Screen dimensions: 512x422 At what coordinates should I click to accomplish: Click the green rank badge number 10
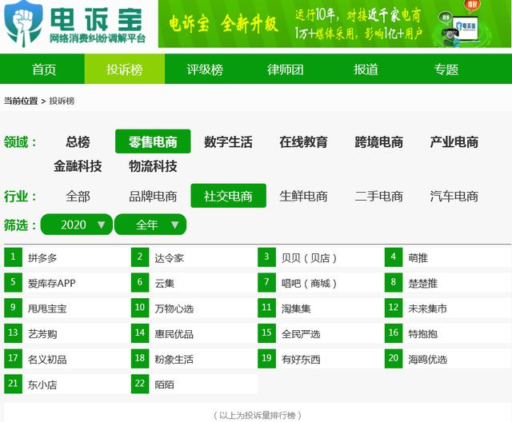140,308
